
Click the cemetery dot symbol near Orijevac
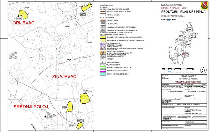coord(15,53)
